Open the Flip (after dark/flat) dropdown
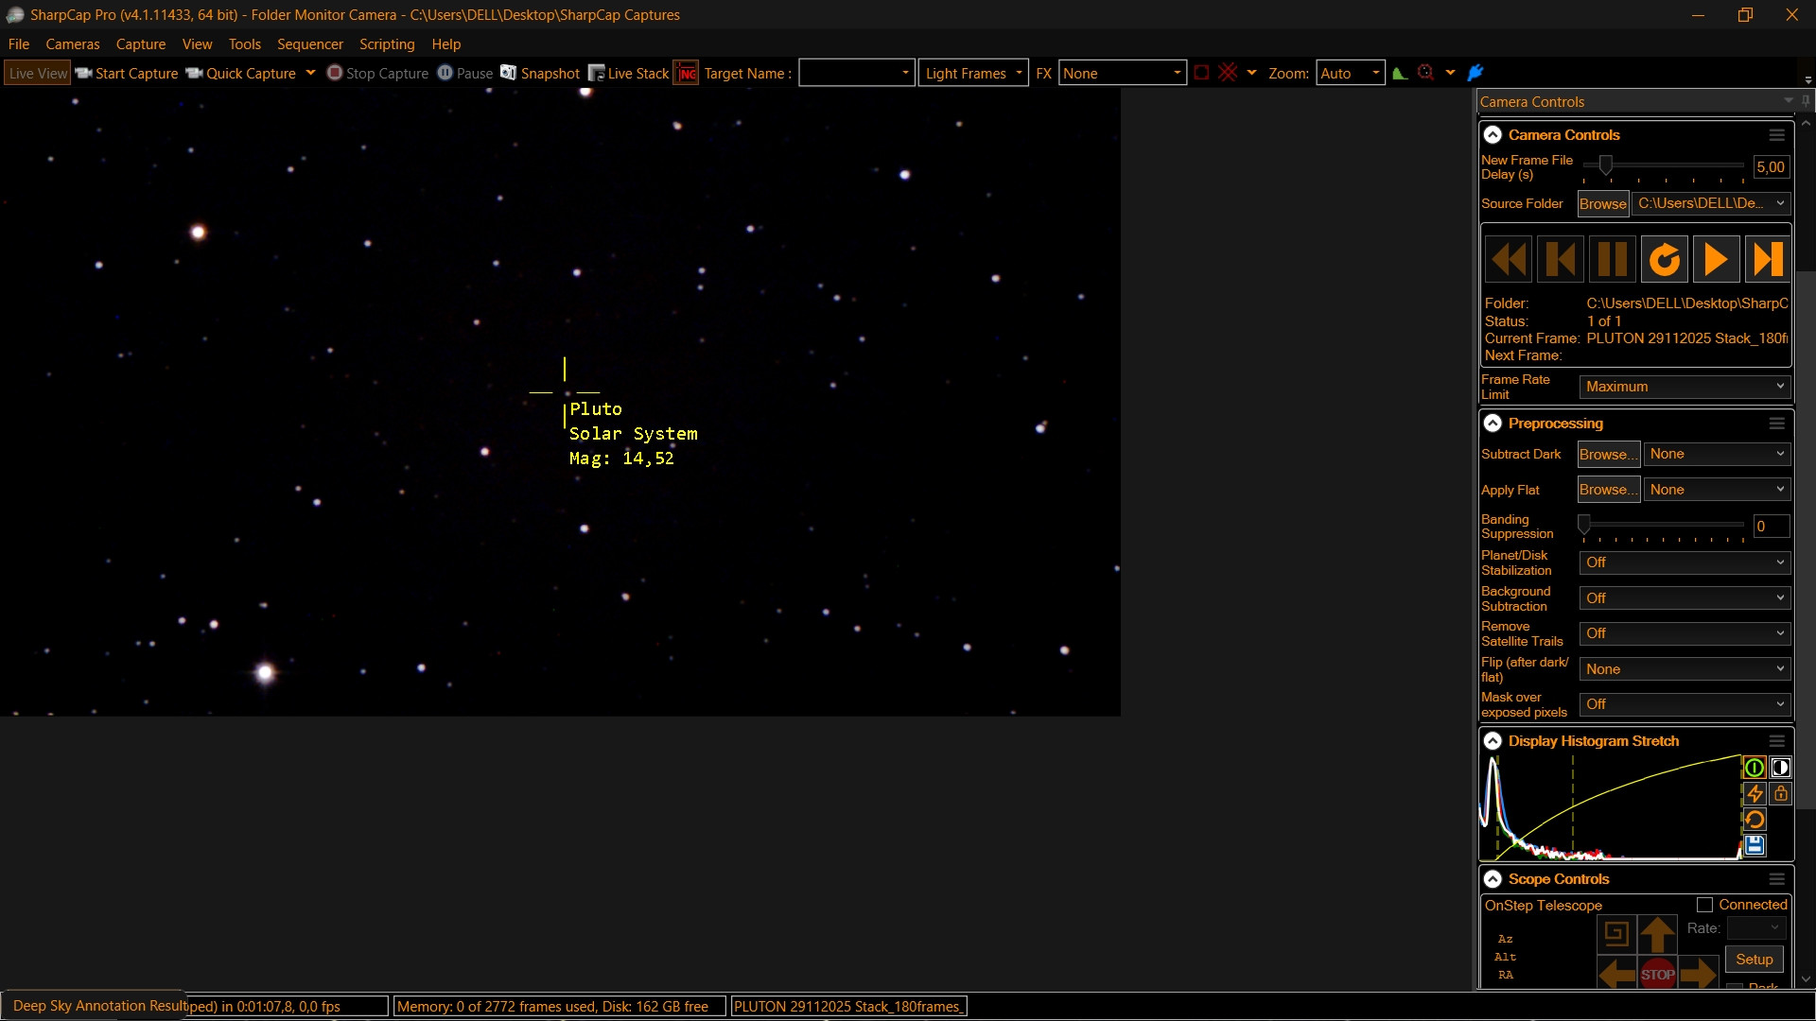 [x=1685, y=670]
